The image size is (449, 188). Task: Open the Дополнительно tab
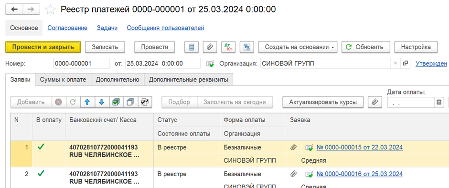pyautogui.click(x=118, y=80)
